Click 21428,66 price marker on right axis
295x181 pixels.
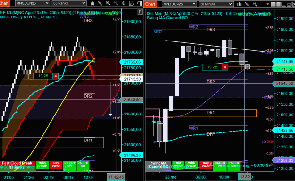point(284,130)
